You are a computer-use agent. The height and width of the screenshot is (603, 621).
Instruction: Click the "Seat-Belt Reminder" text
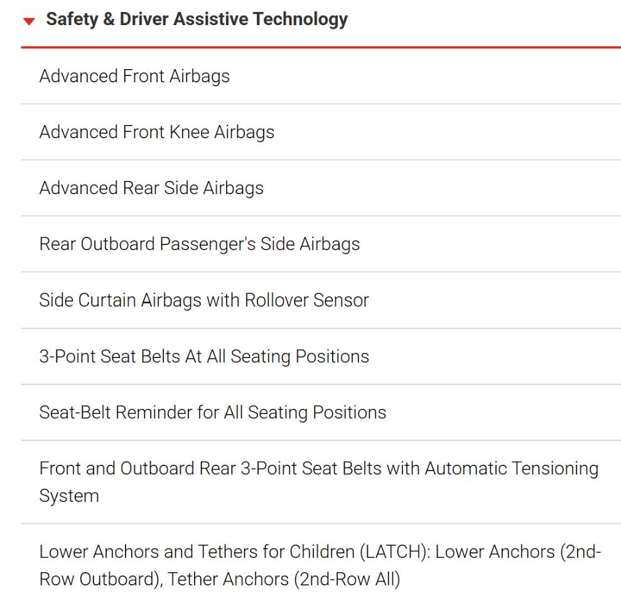click(116, 412)
